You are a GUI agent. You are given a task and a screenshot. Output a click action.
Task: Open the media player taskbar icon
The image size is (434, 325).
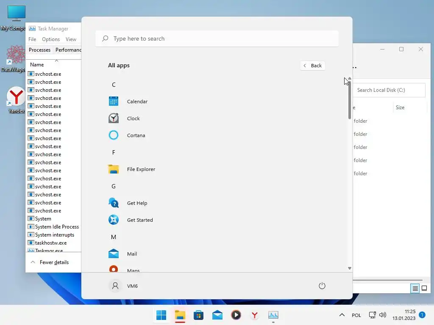pyautogui.click(x=236, y=315)
